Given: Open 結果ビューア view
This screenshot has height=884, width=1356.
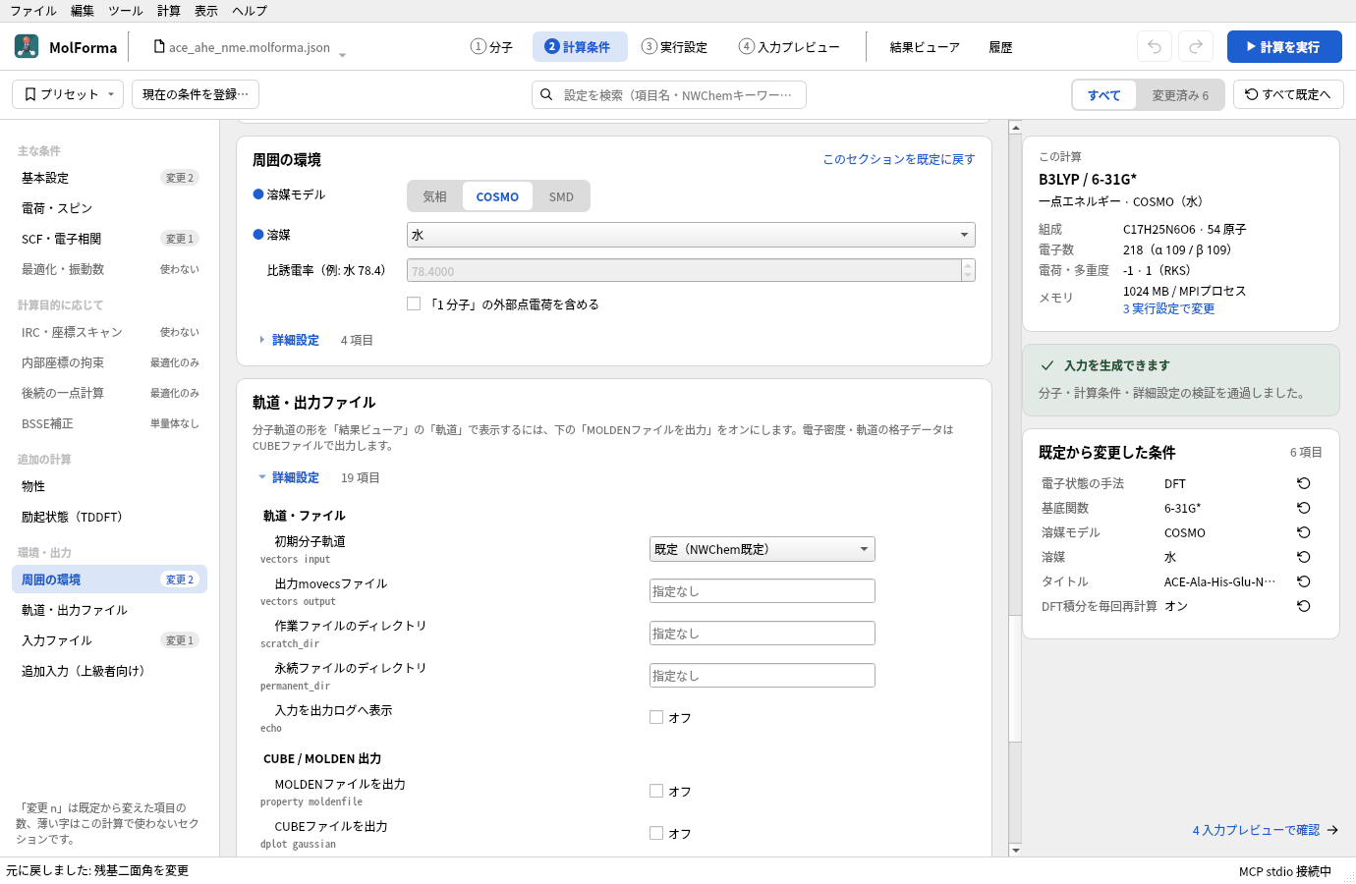Looking at the screenshot, I should [x=925, y=47].
